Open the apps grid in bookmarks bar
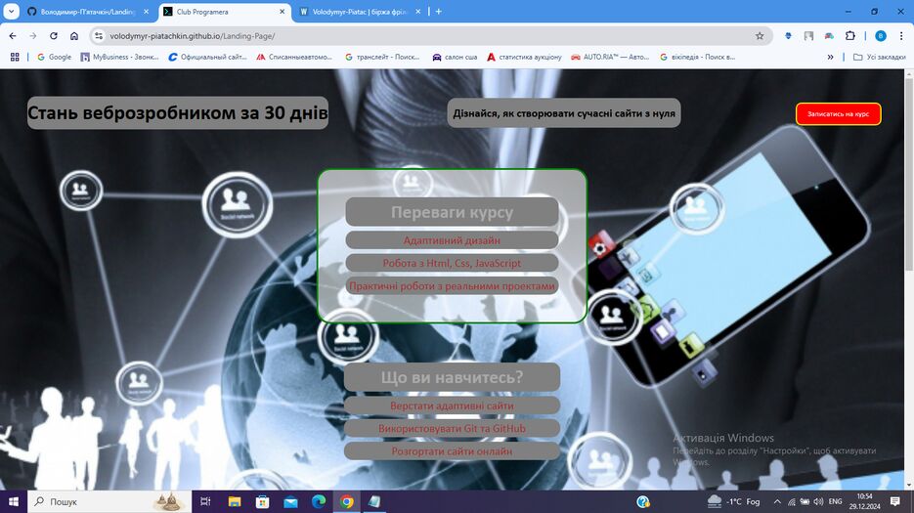Viewport: 914px width, 513px height. [15, 57]
